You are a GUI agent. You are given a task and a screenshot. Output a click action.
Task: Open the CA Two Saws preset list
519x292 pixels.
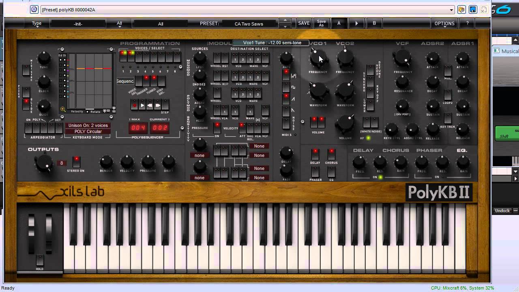249,24
